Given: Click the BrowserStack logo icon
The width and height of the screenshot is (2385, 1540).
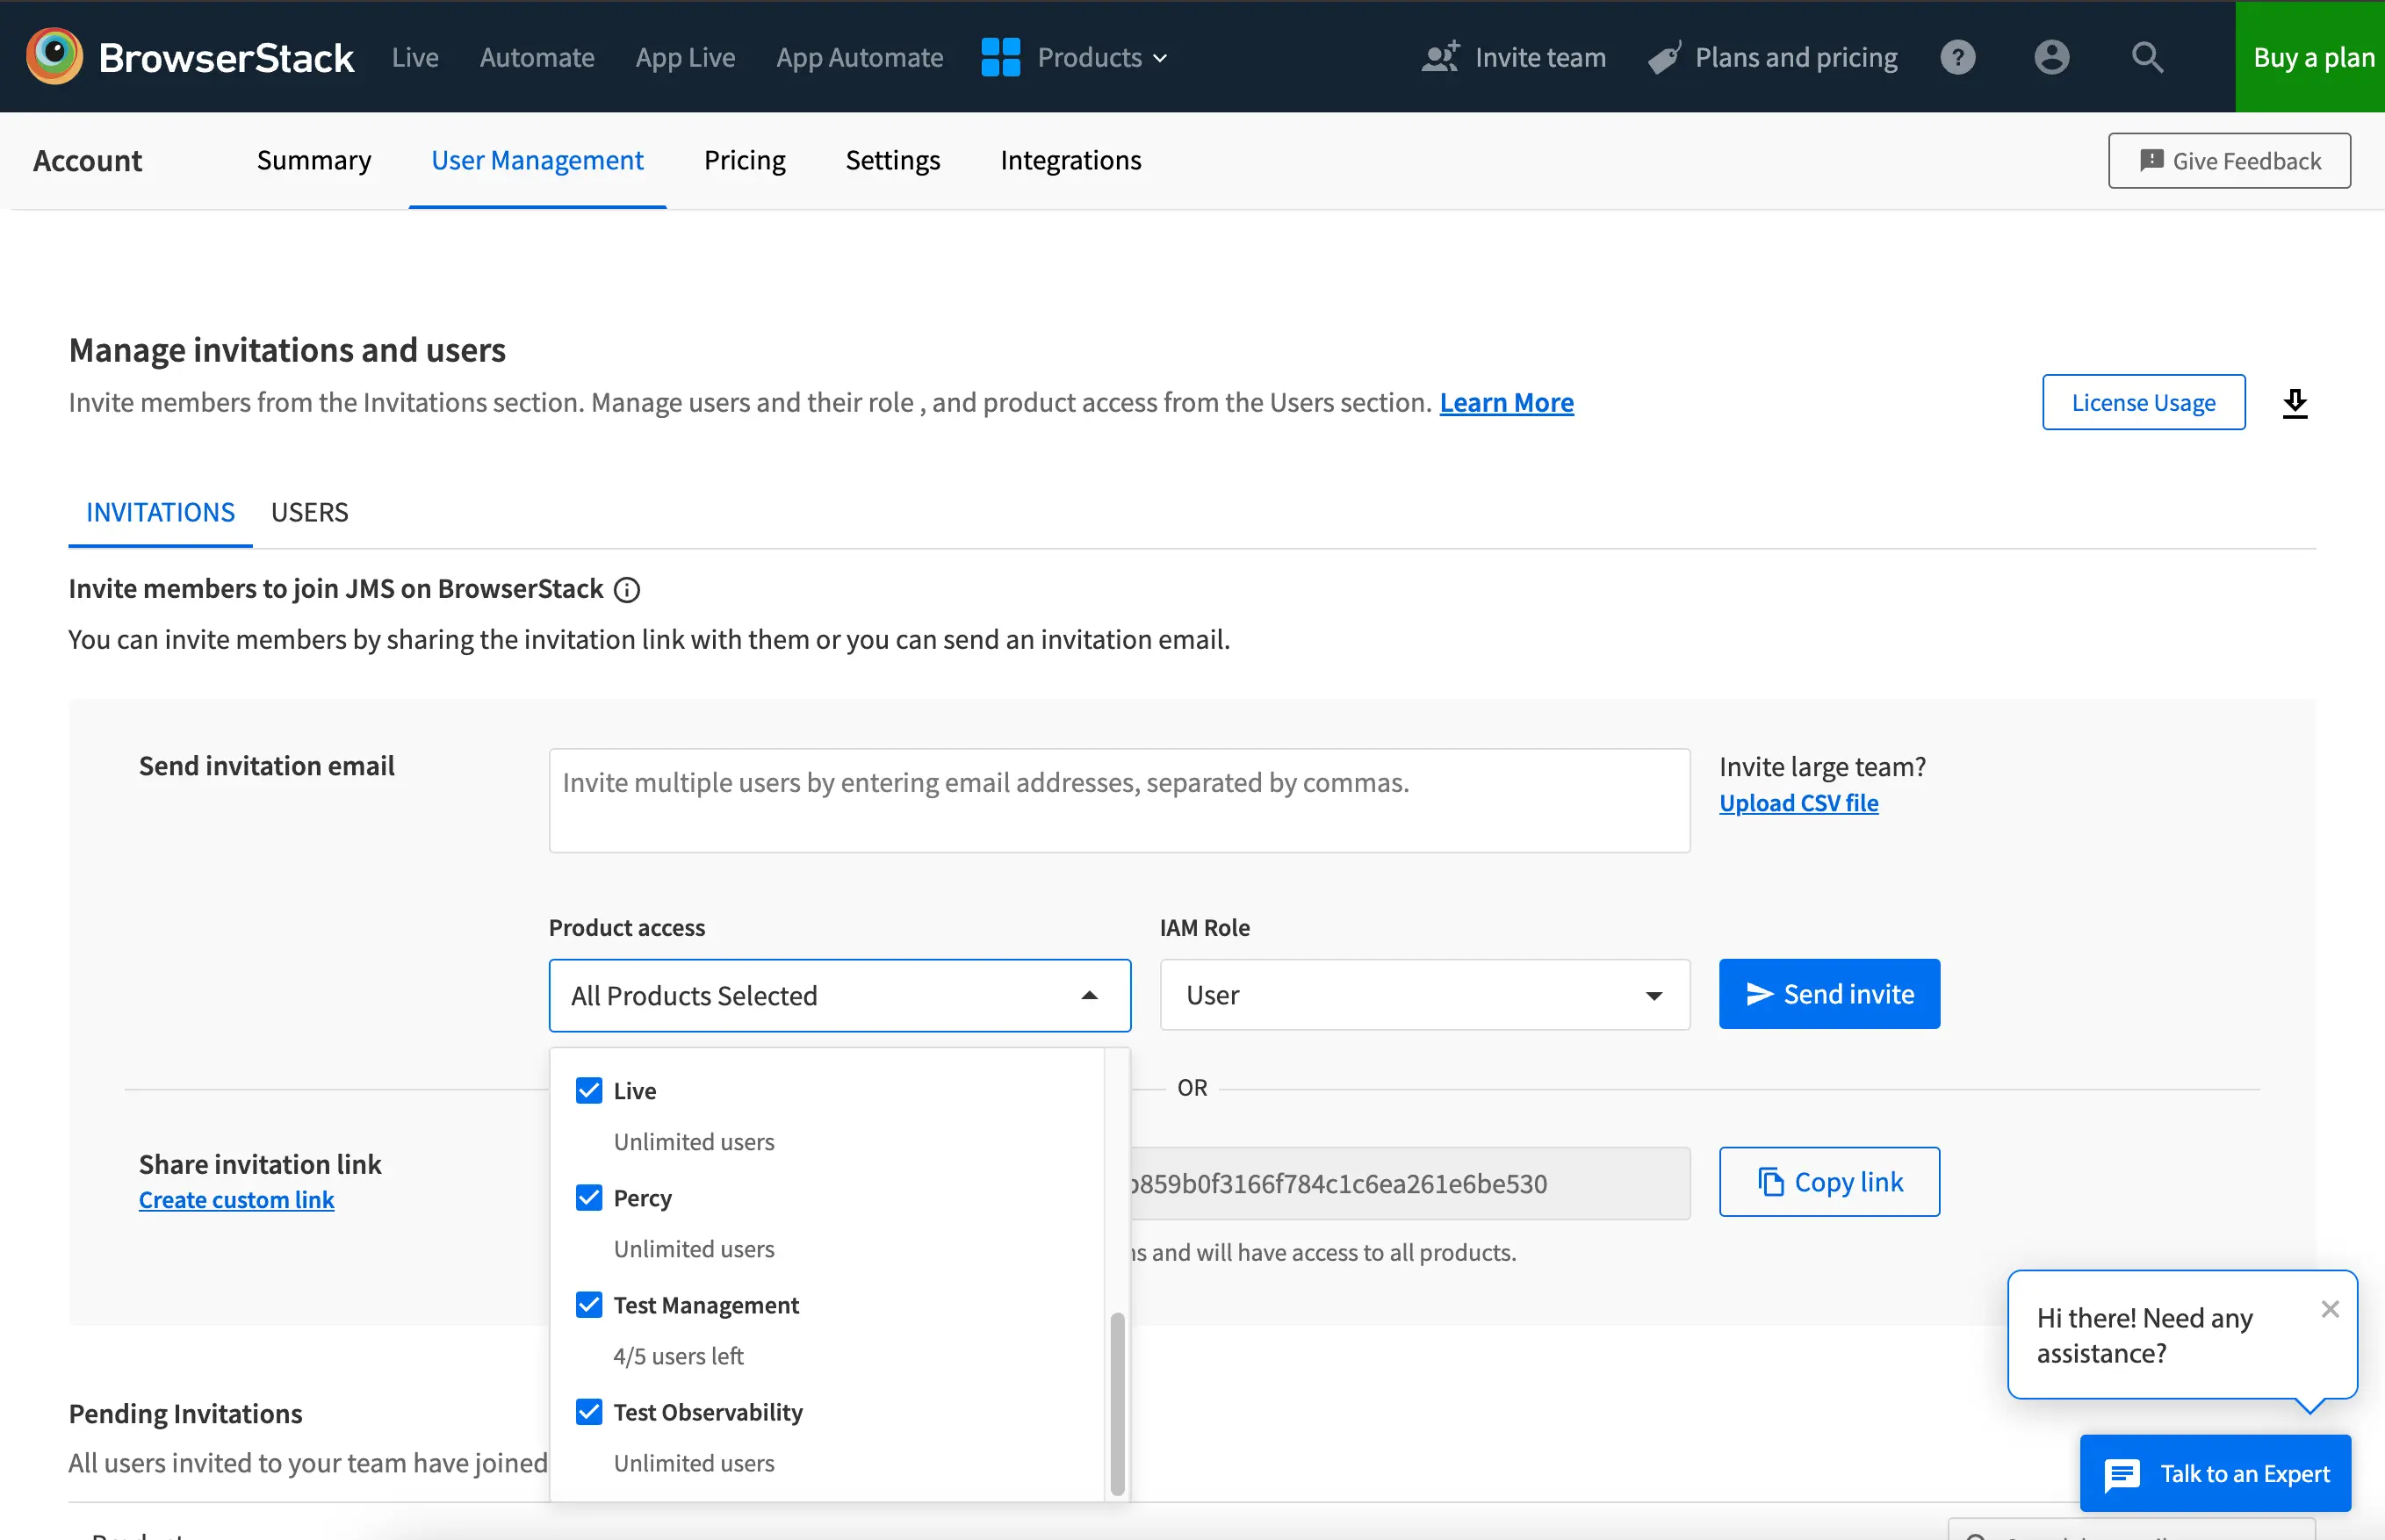Looking at the screenshot, I should click(54, 56).
